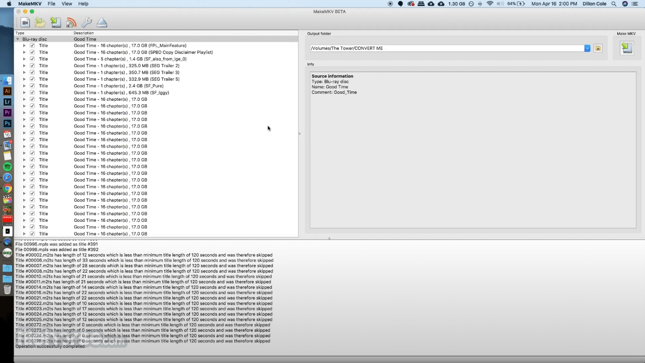
Task: Open the Trash in the dock
Action: [x=8, y=289]
